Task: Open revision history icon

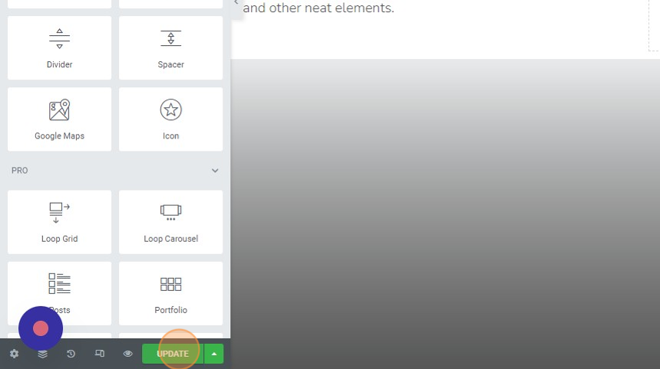Action: (x=71, y=354)
